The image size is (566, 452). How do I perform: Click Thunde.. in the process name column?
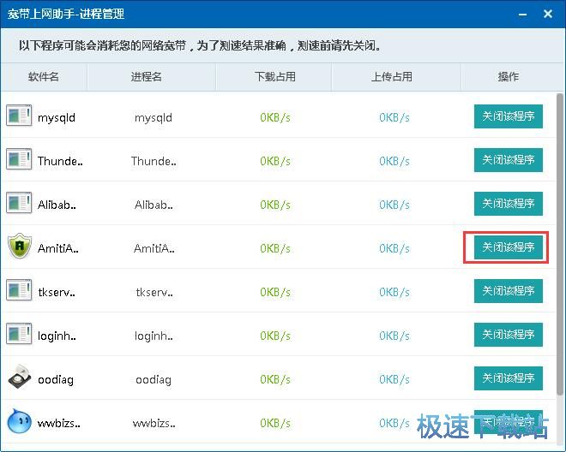[154, 161]
